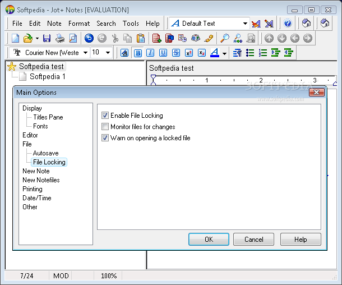
Task: Select Display in options tree
Action: pyautogui.click(x=32, y=108)
